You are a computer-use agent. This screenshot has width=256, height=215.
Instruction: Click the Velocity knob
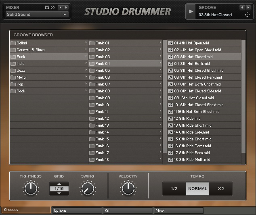point(128,188)
